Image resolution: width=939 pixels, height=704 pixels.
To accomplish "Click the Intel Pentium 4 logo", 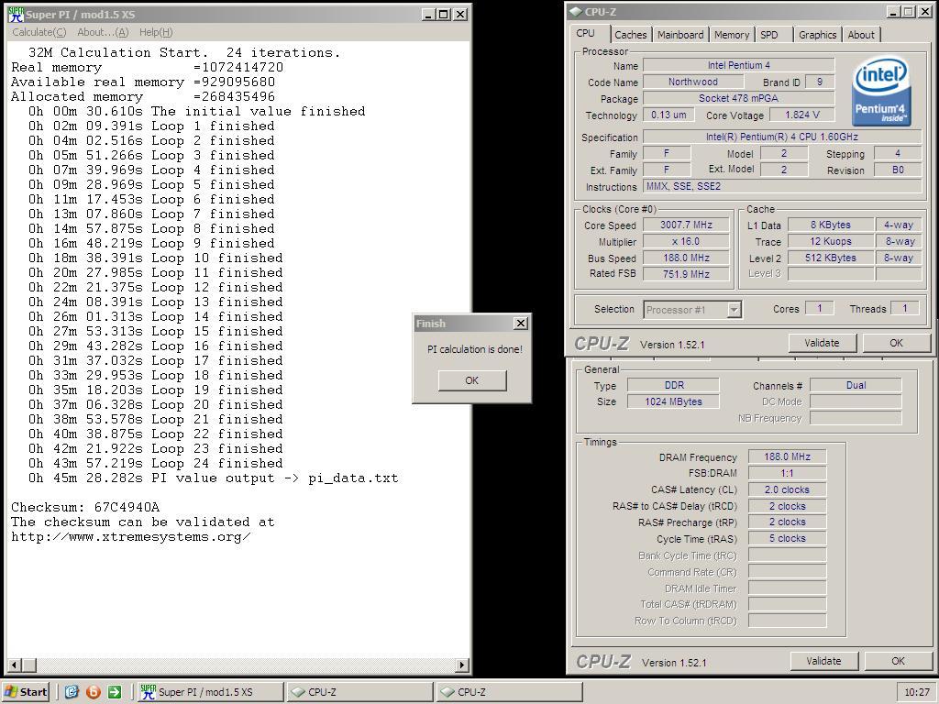I will click(881, 92).
